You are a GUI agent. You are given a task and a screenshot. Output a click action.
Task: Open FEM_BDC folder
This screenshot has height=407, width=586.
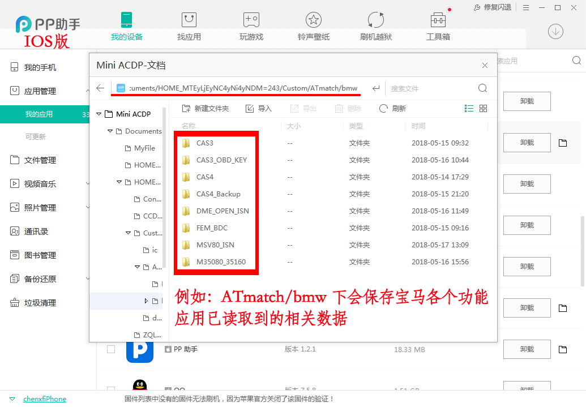pyautogui.click(x=204, y=228)
